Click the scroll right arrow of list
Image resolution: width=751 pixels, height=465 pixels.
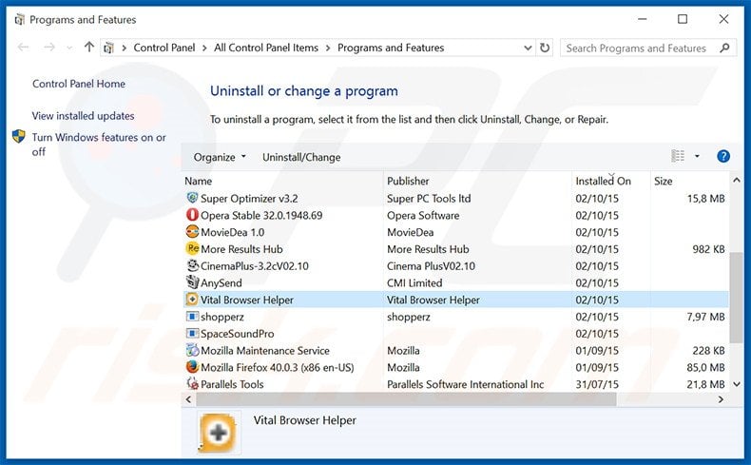click(x=721, y=399)
